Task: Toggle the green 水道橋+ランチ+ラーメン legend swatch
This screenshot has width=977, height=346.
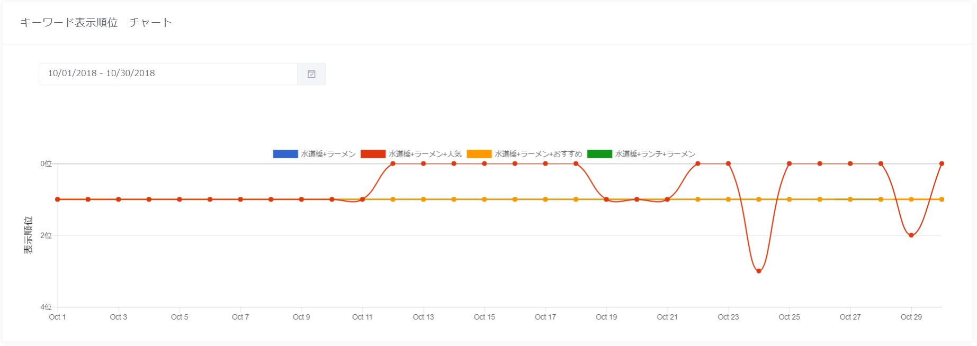Action: (x=599, y=154)
